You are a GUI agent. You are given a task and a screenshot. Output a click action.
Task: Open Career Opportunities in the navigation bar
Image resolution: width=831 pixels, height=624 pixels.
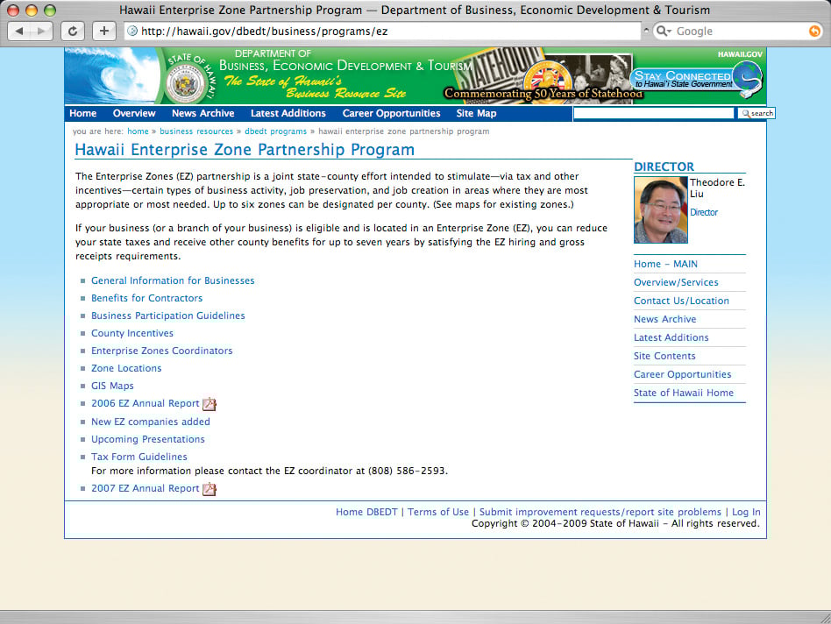pos(391,113)
